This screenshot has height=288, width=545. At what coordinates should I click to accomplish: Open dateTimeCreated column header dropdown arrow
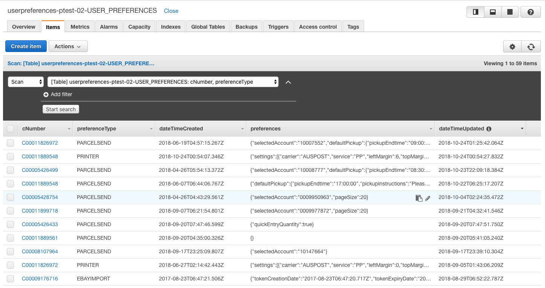[242, 129]
